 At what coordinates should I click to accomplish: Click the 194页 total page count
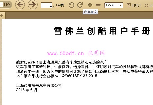click(x=60, y=5)
